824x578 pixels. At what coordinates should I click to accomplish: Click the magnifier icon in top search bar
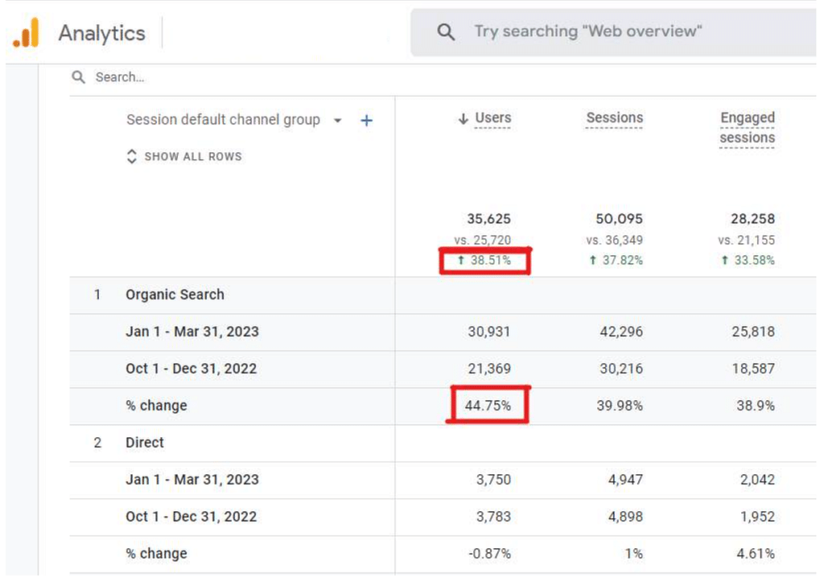[x=445, y=32]
